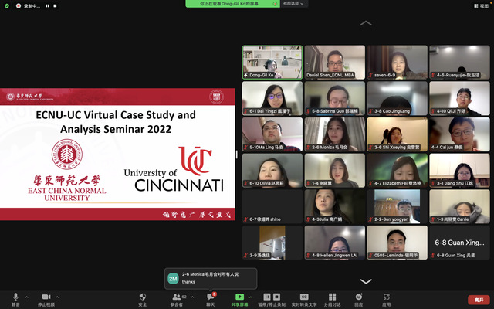Click the green encryption shield icon
Image resolution: width=494 pixels, height=309 pixels.
(7, 5)
